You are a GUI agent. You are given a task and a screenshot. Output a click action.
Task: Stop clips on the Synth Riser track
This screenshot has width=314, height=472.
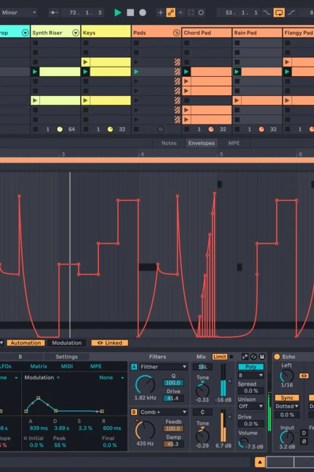35,129
